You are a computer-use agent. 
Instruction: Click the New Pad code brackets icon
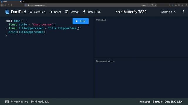pos(31,12)
